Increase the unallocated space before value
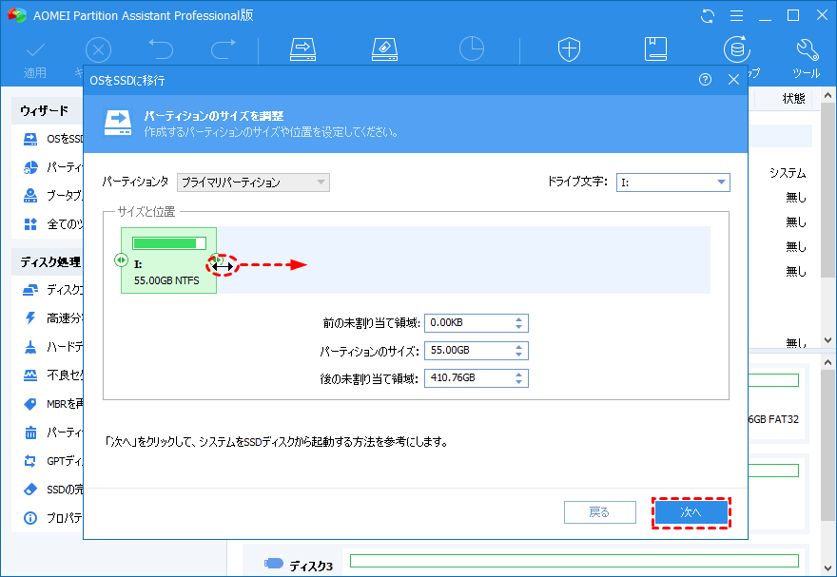Image resolution: width=837 pixels, height=577 pixels. click(519, 318)
